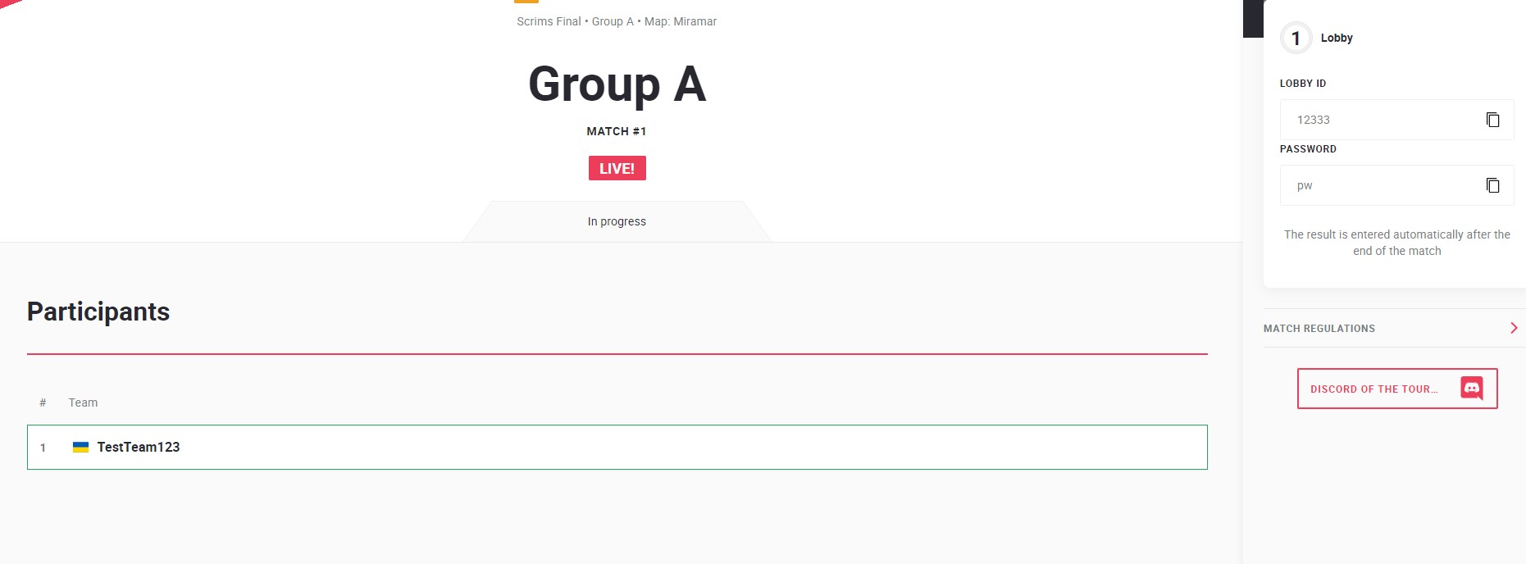
Task: Click the Password field showing pw
Action: (1396, 185)
